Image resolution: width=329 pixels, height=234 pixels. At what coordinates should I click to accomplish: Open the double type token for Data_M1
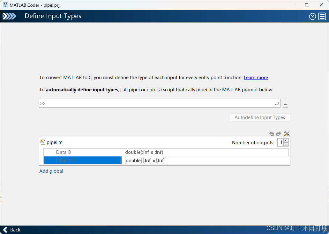133,161
